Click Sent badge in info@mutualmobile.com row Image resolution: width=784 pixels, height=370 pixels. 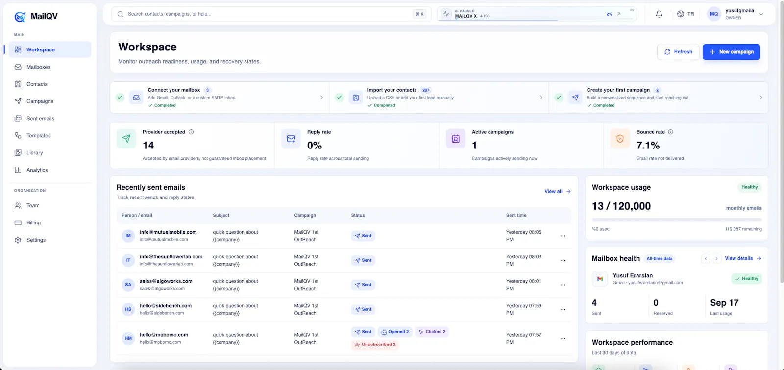[x=363, y=236]
